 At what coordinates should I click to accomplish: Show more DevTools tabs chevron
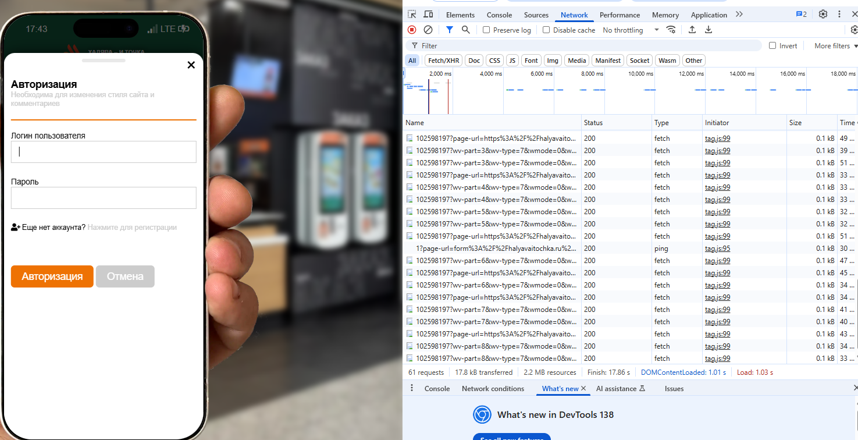pos(739,15)
